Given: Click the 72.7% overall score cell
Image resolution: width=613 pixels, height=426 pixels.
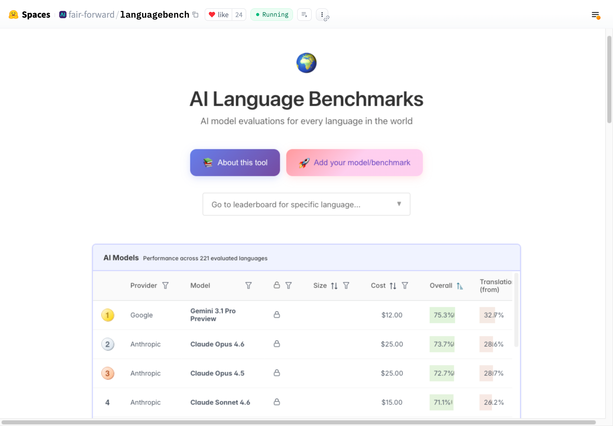Looking at the screenshot, I should pos(442,373).
